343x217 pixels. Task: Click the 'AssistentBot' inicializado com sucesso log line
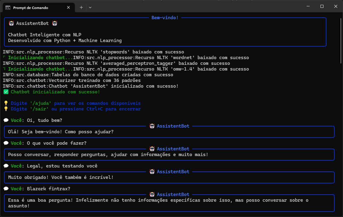90,86
